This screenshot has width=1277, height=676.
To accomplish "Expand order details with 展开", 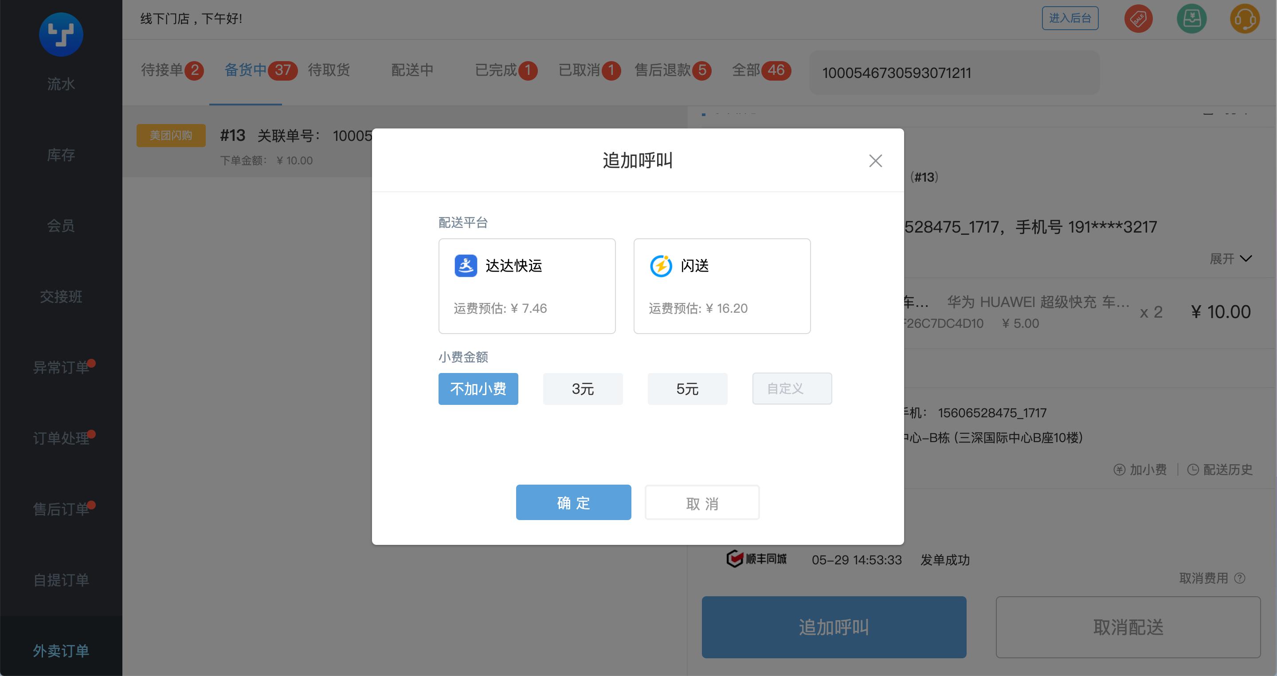I will point(1230,259).
